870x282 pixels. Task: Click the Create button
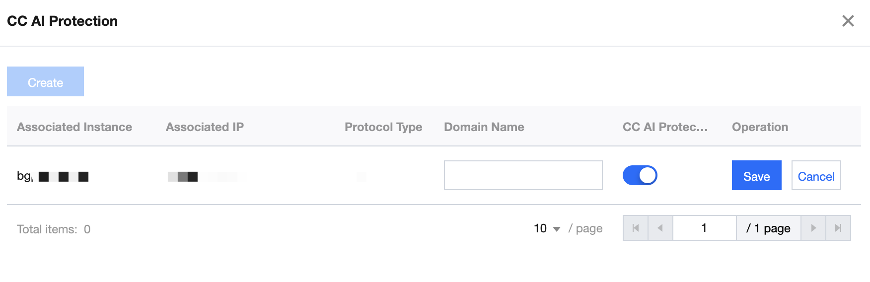pyautogui.click(x=45, y=82)
